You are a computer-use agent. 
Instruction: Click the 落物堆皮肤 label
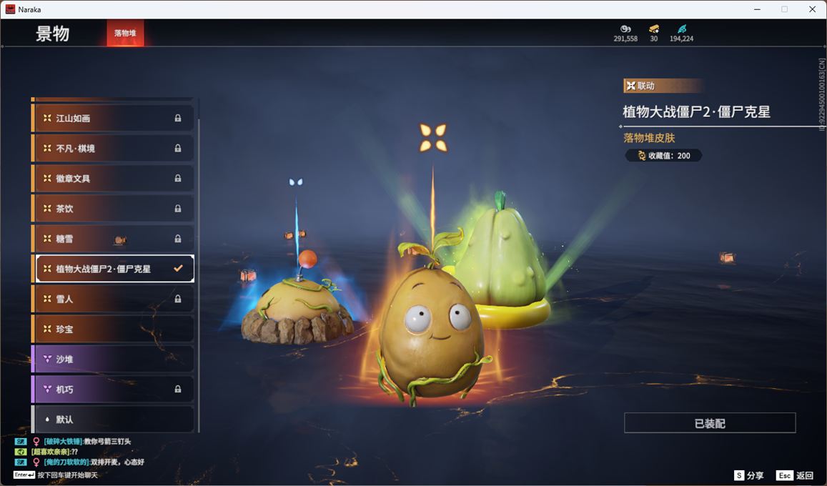point(649,137)
